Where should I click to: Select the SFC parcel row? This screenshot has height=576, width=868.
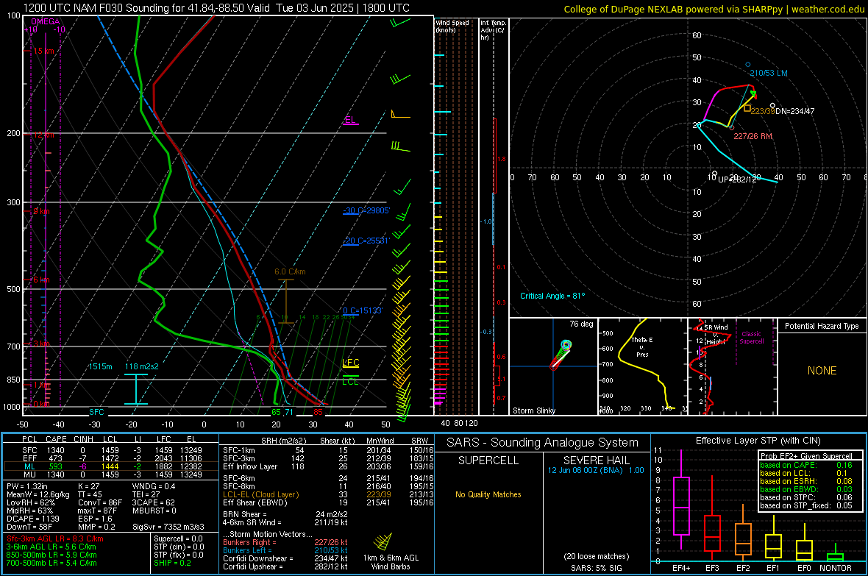coord(112,450)
